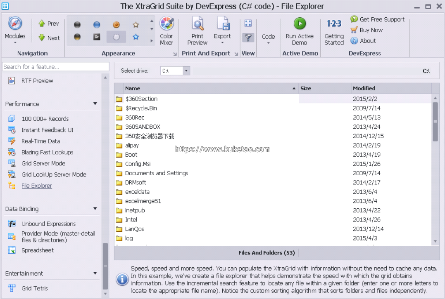Click the Search for a feature field
Image resolution: width=445 pixels, height=299 pixels.
click(x=55, y=67)
